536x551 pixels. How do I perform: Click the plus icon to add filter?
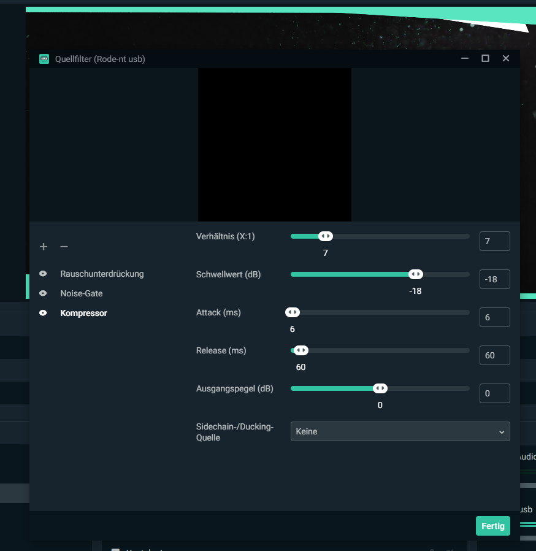(44, 247)
